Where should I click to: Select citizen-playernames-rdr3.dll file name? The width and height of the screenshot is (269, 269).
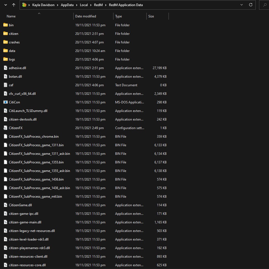tap(29, 248)
